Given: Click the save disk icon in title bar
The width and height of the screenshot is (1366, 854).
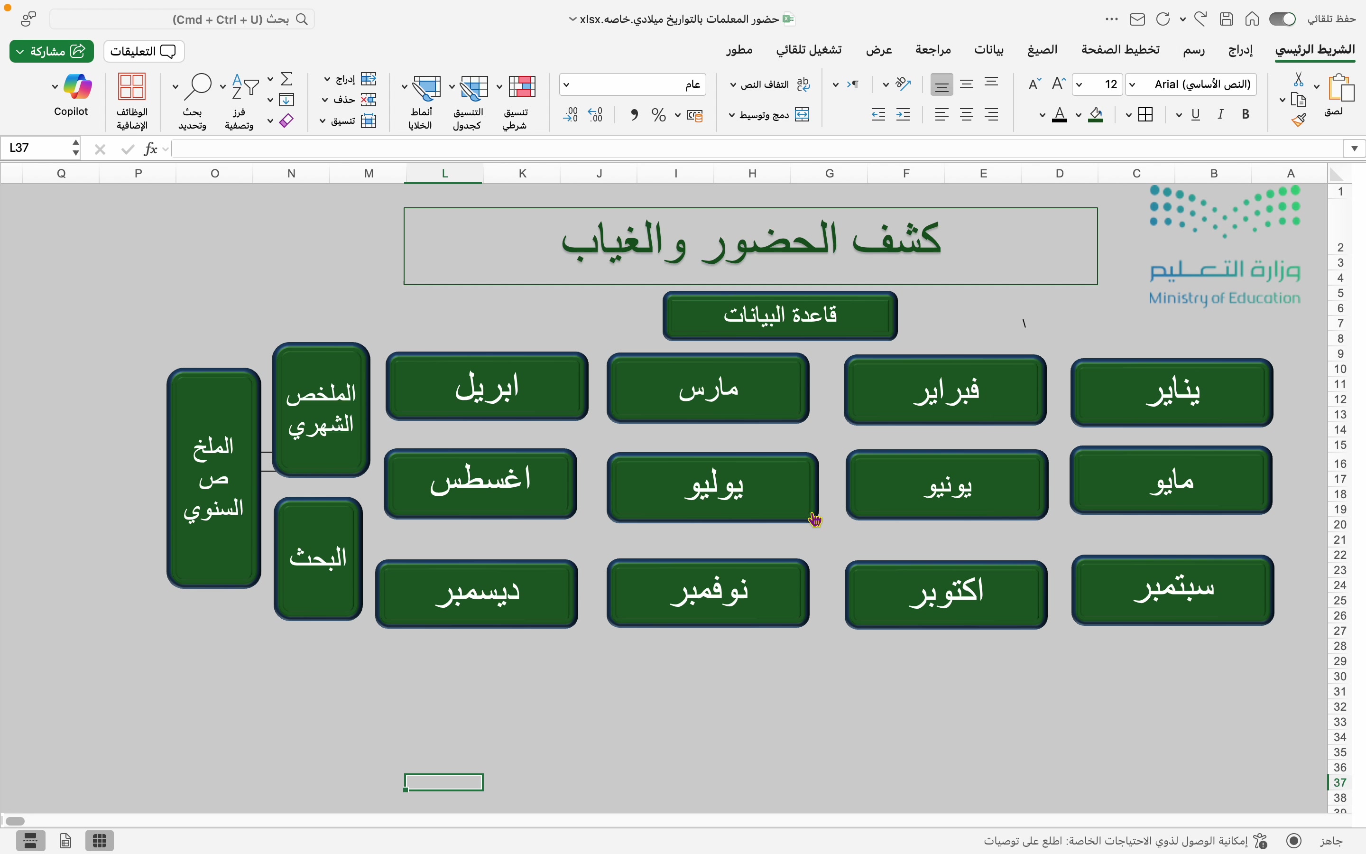Looking at the screenshot, I should pyautogui.click(x=1226, y=19).
